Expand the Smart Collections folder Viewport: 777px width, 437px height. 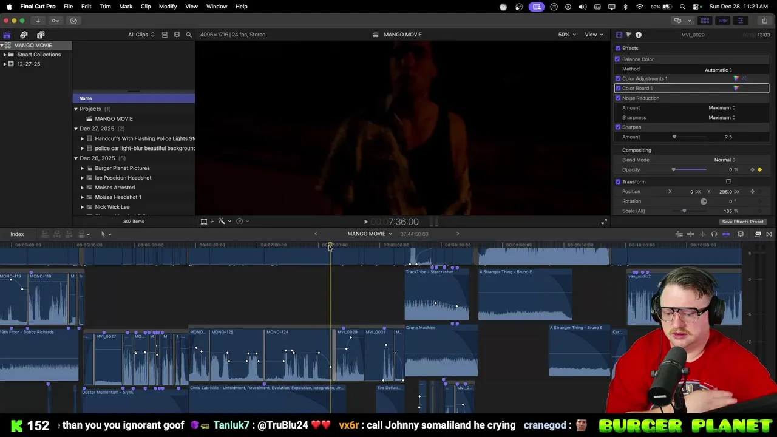coord(5,55)
